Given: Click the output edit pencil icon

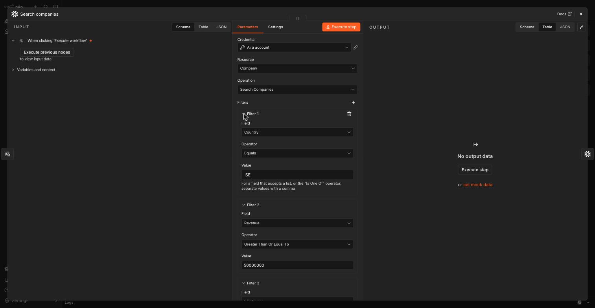Looking at the screenshot, I should [x=582, y=27].
